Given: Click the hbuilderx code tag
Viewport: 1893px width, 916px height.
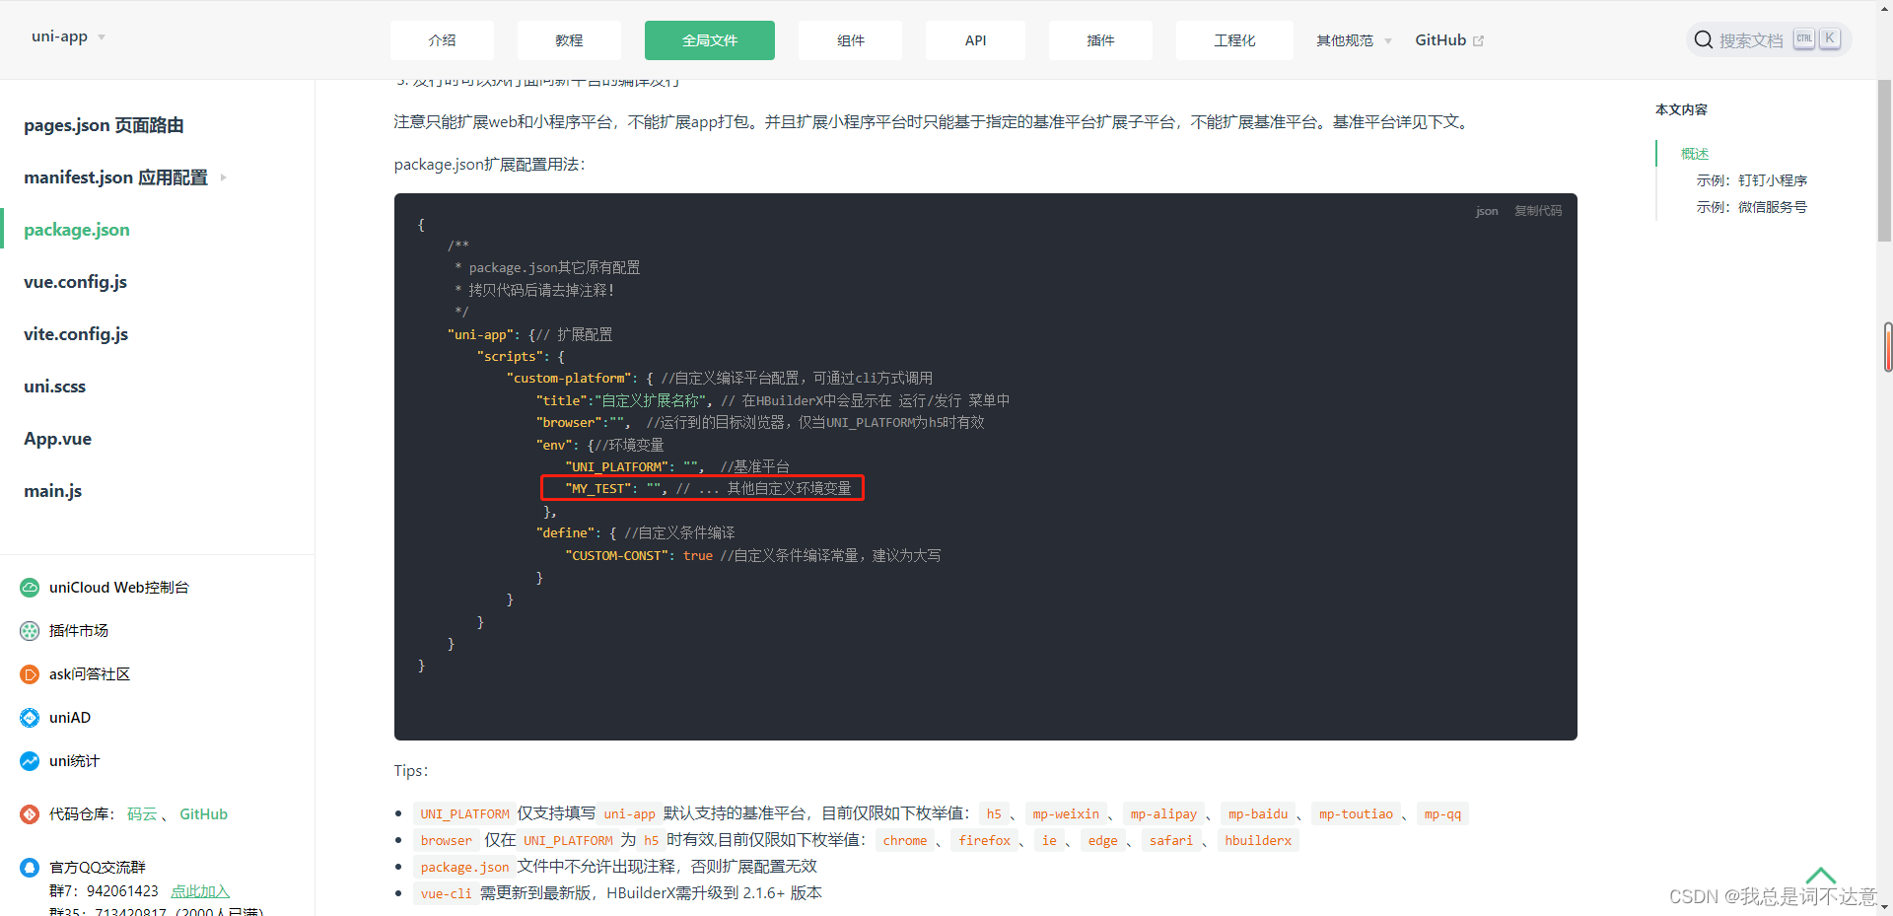Looking at the screenshot, I should (x=1258, y=840).
